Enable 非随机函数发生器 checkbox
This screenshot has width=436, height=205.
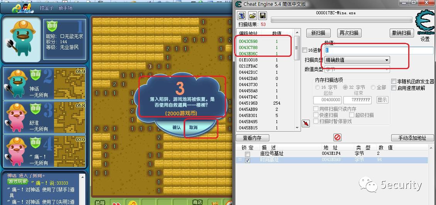[394, 81]
